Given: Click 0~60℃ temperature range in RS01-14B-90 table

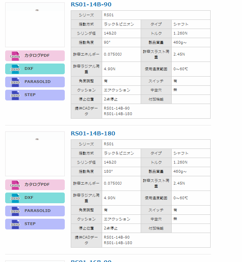Looking at the screenshot, I should 181,69.
